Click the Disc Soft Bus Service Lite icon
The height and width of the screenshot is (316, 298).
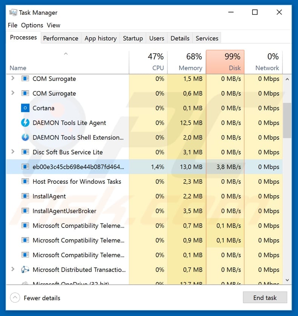[25, 152]
